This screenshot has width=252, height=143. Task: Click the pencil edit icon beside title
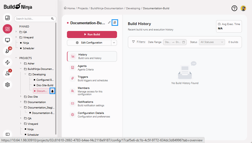pyautogui.click(x=109, y=23)
